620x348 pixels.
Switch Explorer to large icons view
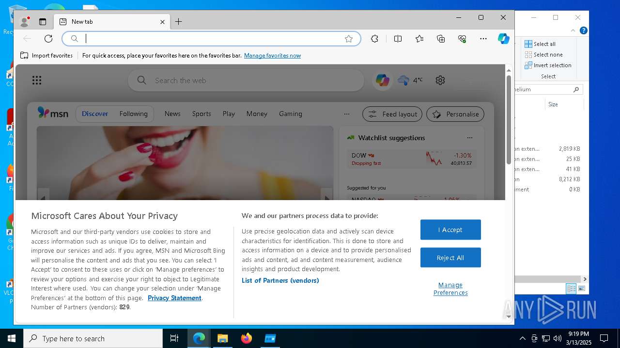pyautogui.click(x=582, y=289)
